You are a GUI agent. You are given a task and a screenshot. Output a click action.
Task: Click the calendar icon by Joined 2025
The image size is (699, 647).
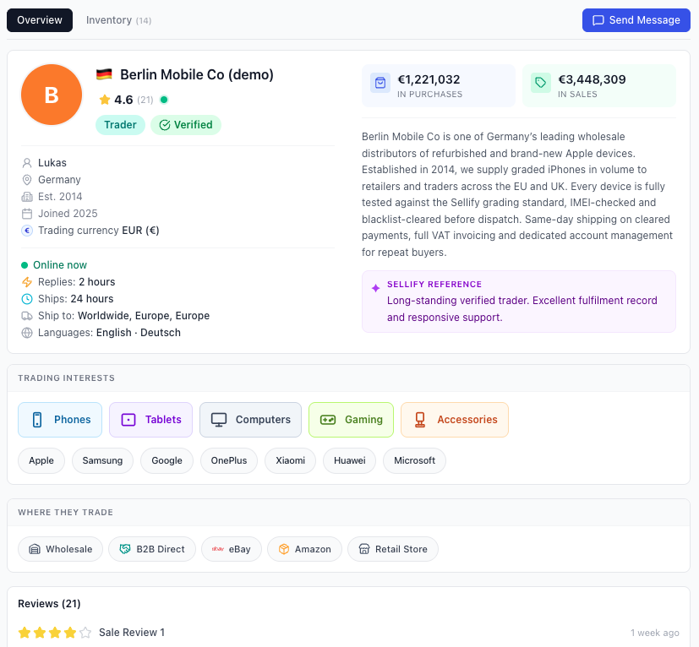(x=27, y=214)
